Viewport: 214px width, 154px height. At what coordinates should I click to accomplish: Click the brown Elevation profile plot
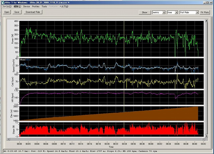[150, 115]
